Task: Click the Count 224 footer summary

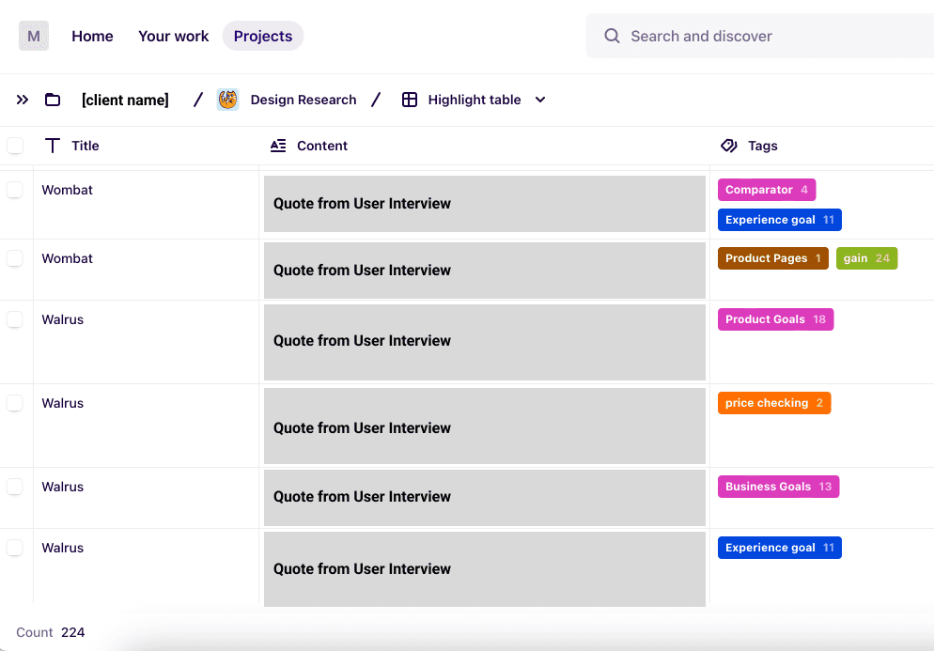Action: 51,632
